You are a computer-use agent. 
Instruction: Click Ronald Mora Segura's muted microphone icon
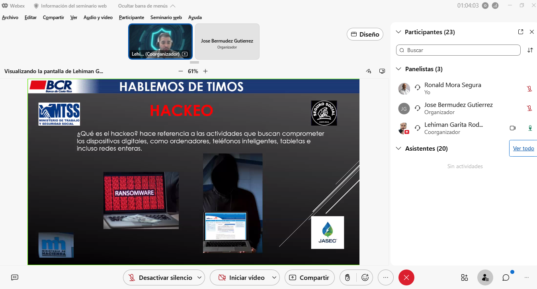[529, 88]
